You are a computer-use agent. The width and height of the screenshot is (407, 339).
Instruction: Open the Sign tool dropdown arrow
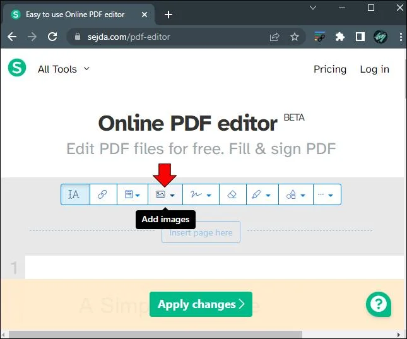pyautogui.click(x=209, y=195)
